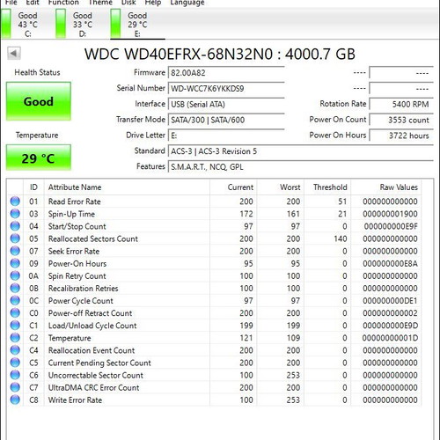Click the Standard field ACS-3
Screen dimensions: 440x440
coord(301,151)
